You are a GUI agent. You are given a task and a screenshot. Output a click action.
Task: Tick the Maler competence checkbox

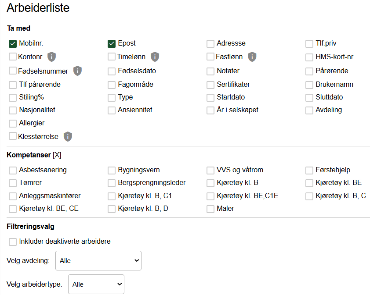210,209
